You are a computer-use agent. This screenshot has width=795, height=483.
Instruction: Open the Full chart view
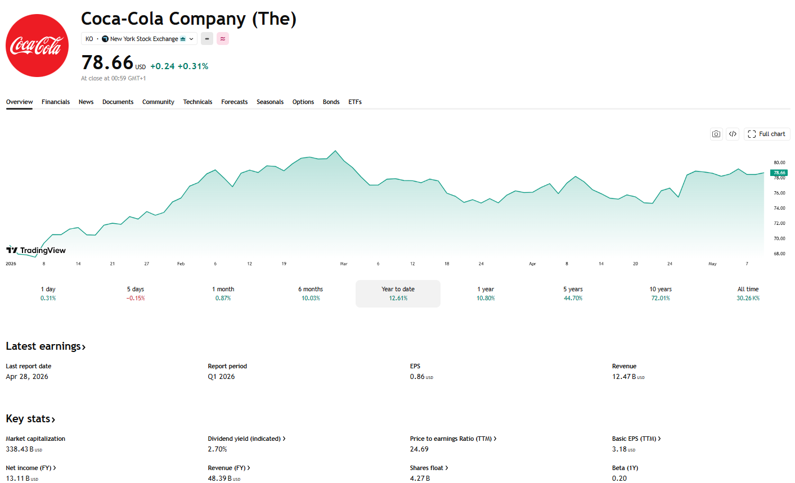(x=767, y=134)
